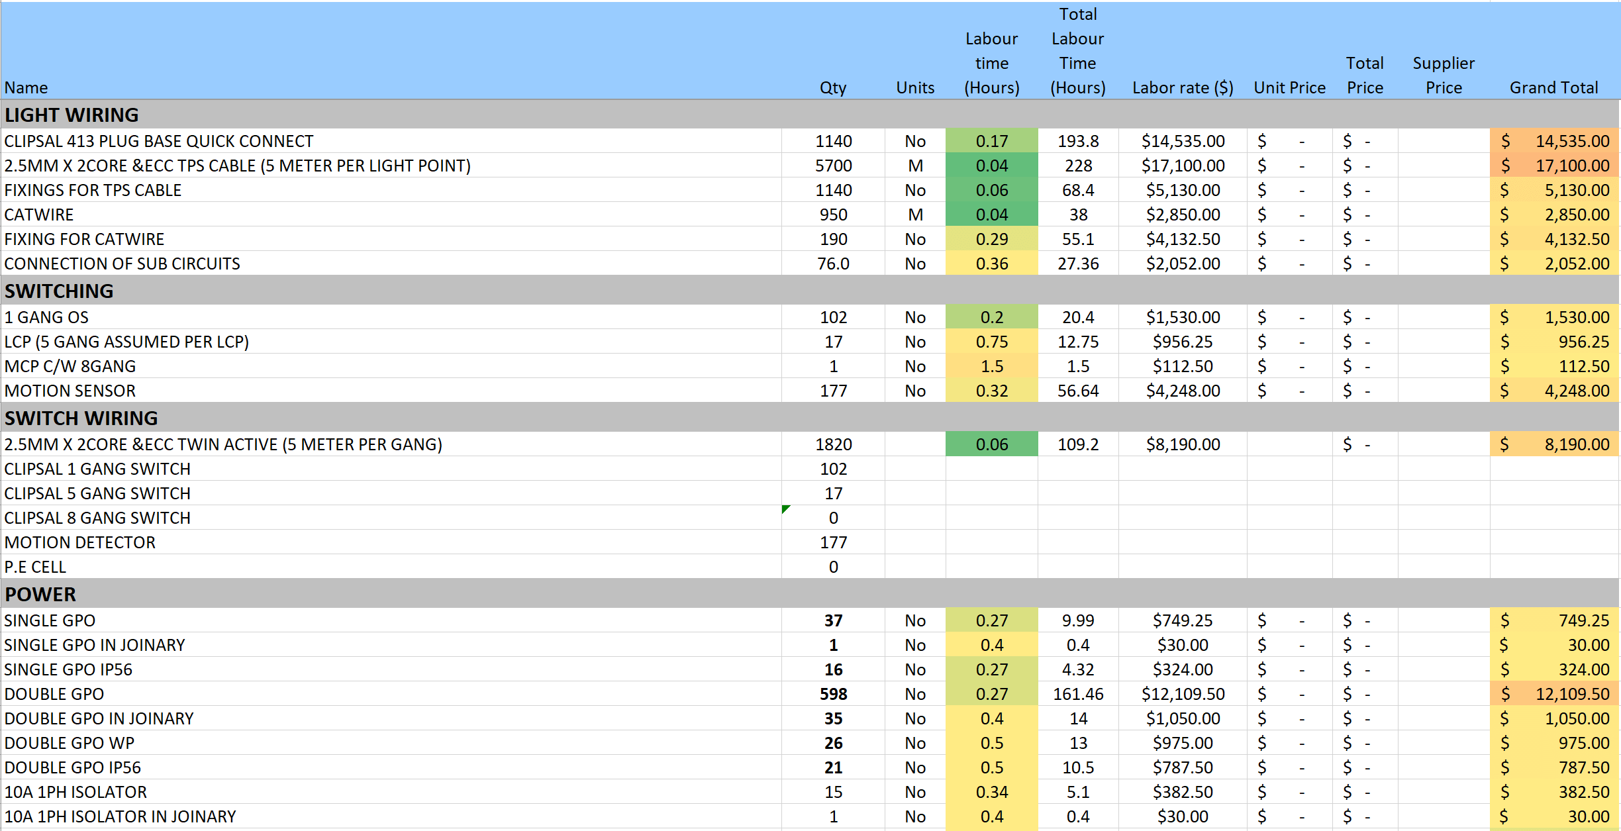Click the Grand Total column header
Image resolution: width=1621 pixels, height=831 pixels.
[x=1553, y=87]
